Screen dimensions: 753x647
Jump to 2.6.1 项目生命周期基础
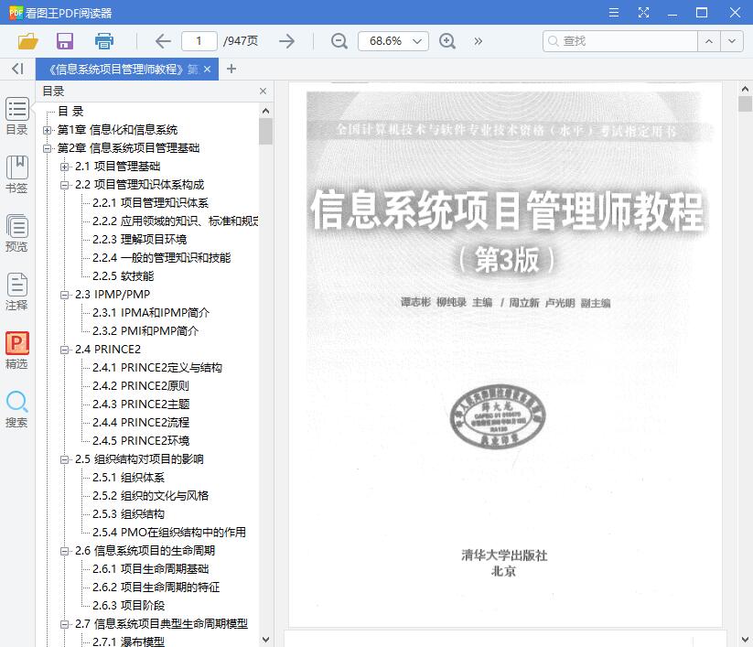(150, 568)
